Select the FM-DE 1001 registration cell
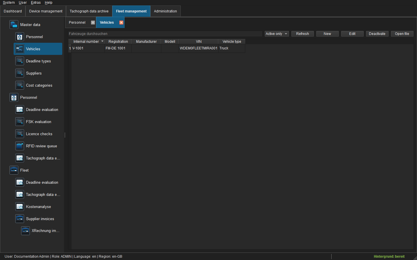The width and height of the screenshot is (417, 260). pyautogui.click(x=118, y=48)
